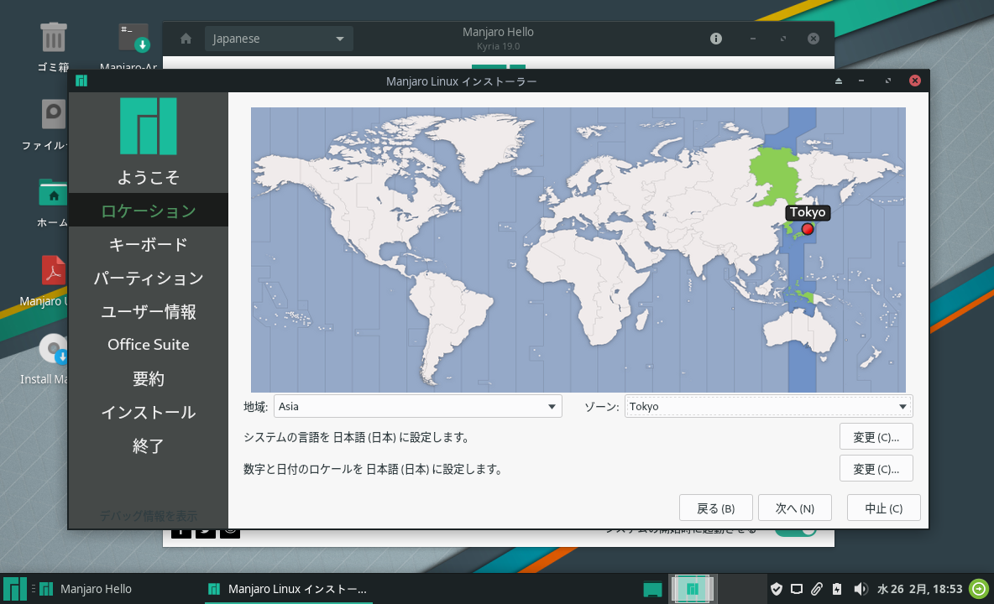
Task: Select the パーティション step in sidebar
Action: point(149,278)
